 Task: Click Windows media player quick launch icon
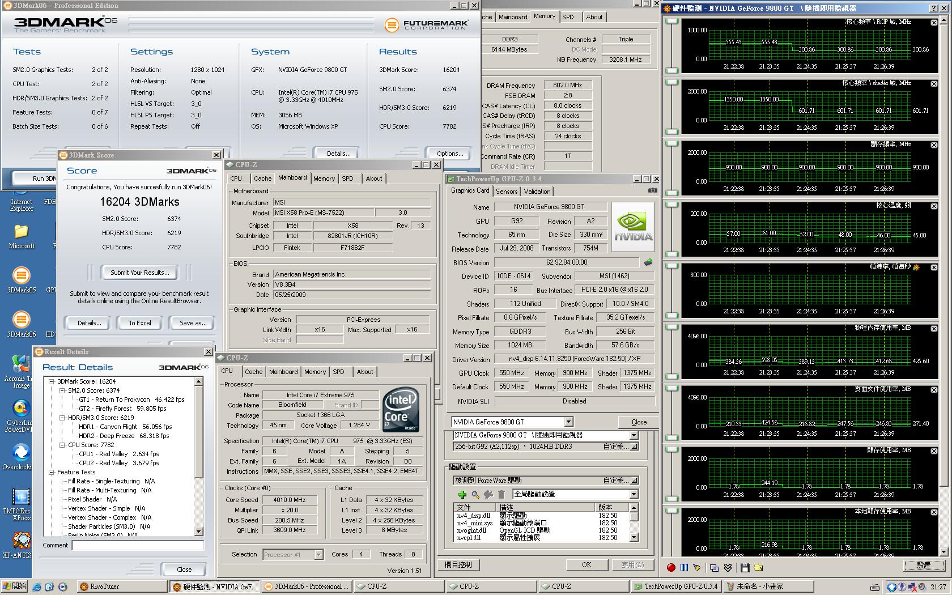(62, 586)
